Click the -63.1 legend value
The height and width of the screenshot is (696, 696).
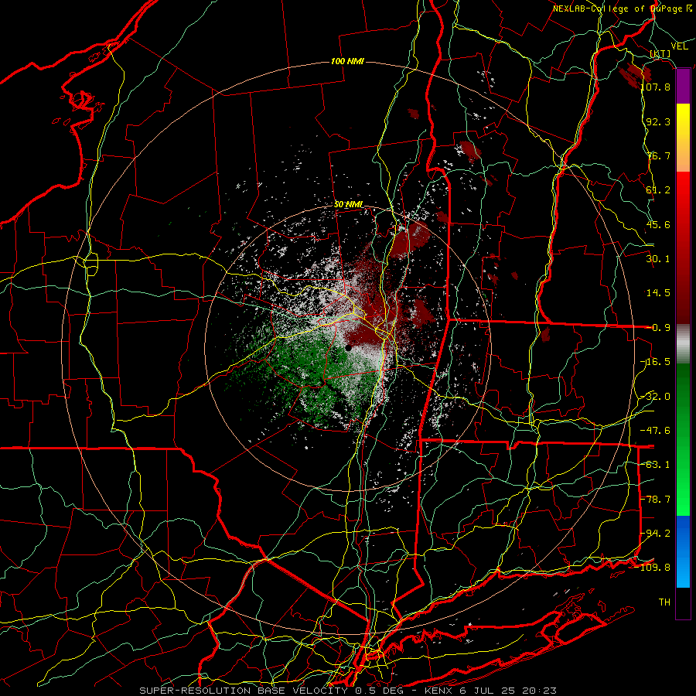pyautogui.click(x=656, y=465)
